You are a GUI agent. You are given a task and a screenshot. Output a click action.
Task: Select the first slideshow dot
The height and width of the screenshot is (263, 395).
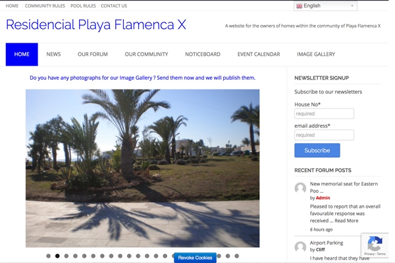pos(48,256)
